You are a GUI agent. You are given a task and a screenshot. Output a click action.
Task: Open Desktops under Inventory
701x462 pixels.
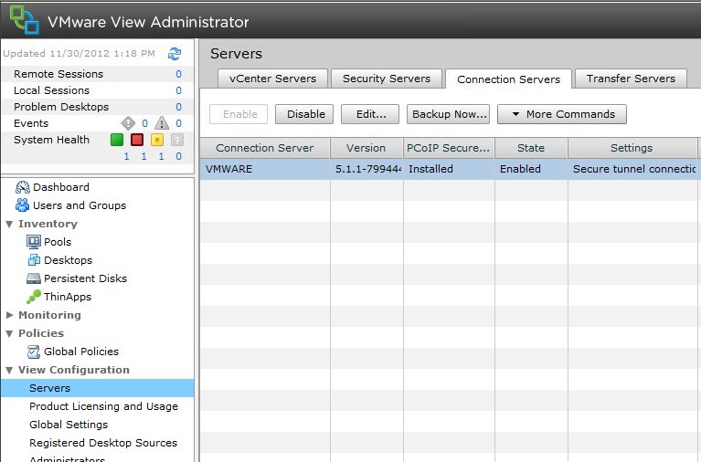(68, 260)
